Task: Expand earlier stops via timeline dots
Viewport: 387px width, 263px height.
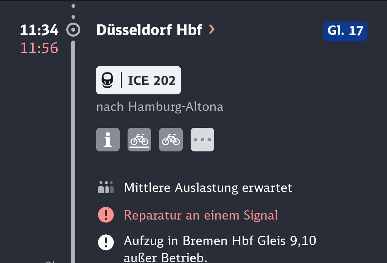Action: click(73, 11)
